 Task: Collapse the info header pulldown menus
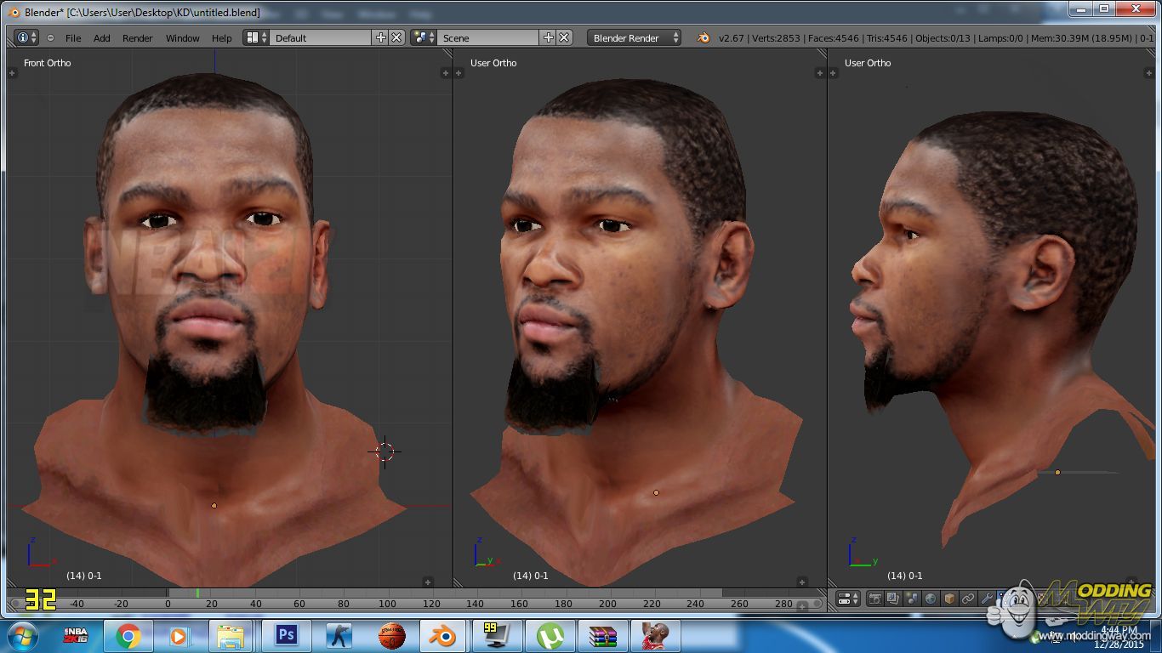point(50,38)
